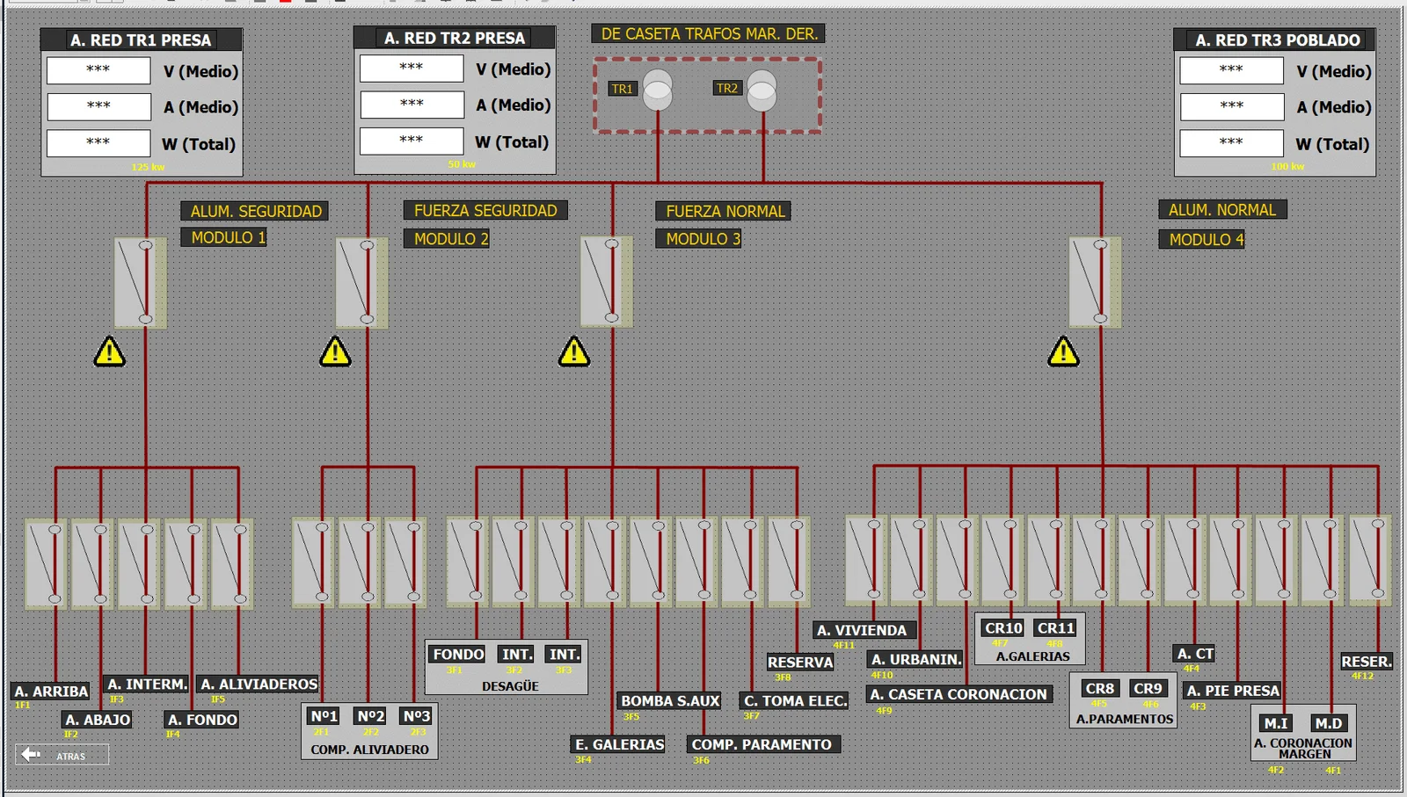Click the A. CASETA CORONACION label

coord(959,694)
